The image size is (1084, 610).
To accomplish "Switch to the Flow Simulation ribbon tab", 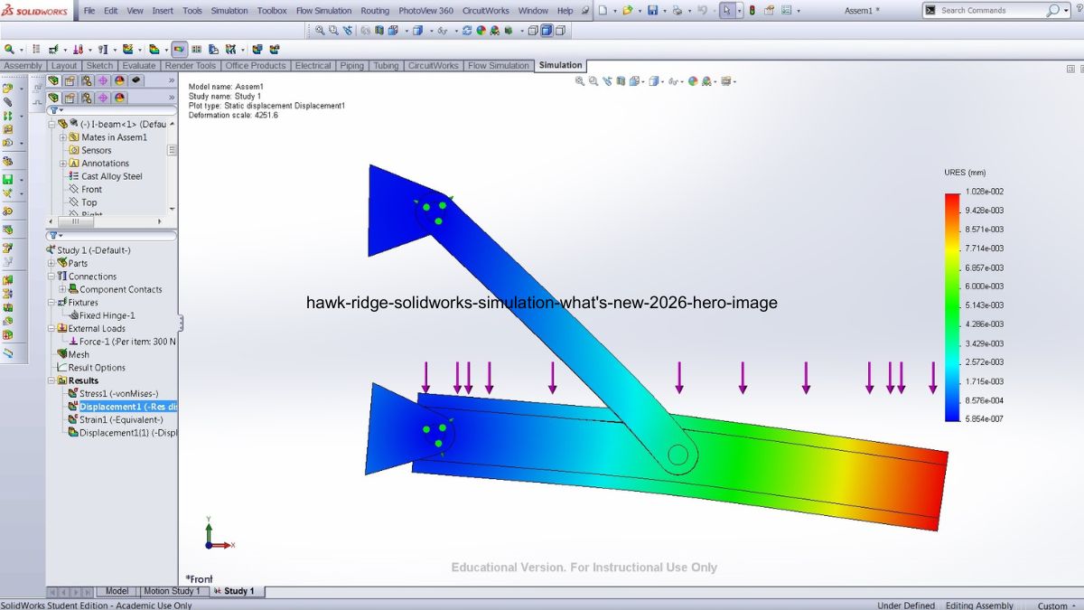I will (498, 66).
